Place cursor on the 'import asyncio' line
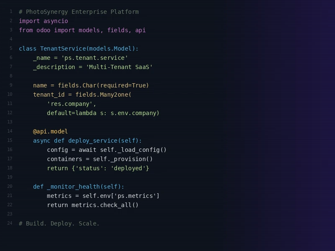The image size is (335, 251). (43, 21)
